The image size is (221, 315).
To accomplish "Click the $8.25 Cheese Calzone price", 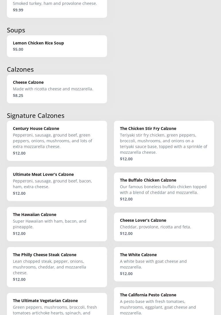I will point(18,96).
